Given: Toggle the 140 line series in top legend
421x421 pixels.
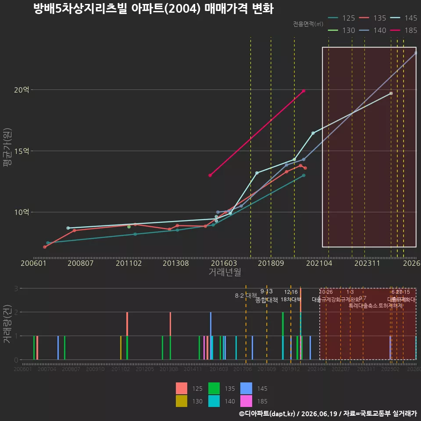Looking at the screenshot, I should tap(373, 30).
